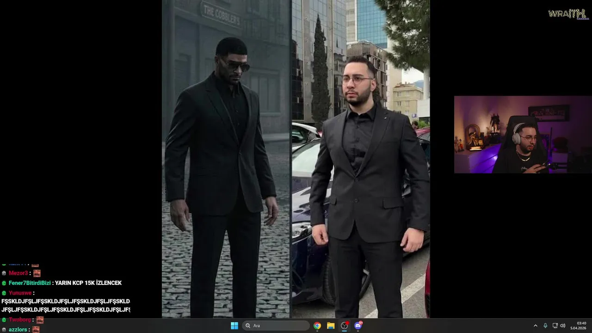Screen dimensions: 592x333
Task: Click the badge beside Mezor3
Action: click(4, 273)
